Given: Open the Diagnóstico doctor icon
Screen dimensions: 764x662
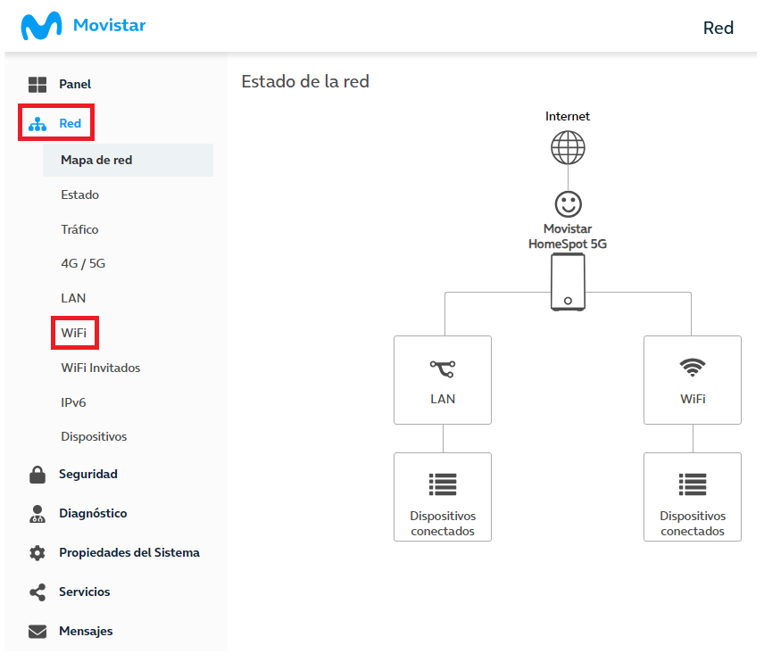Looking at the screenshot, I should click(37, 515).
